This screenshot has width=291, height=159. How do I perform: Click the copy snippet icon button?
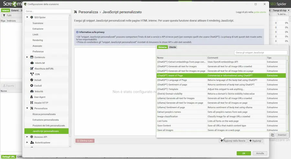tap(272, 135)
